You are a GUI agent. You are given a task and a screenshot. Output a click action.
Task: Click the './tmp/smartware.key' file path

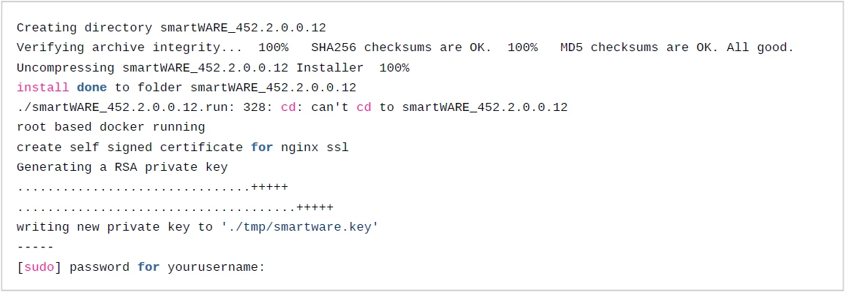click(x=300, y=227)
